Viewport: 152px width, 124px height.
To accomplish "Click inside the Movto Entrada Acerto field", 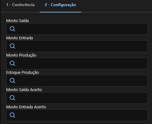I will (x=77, y=115).
